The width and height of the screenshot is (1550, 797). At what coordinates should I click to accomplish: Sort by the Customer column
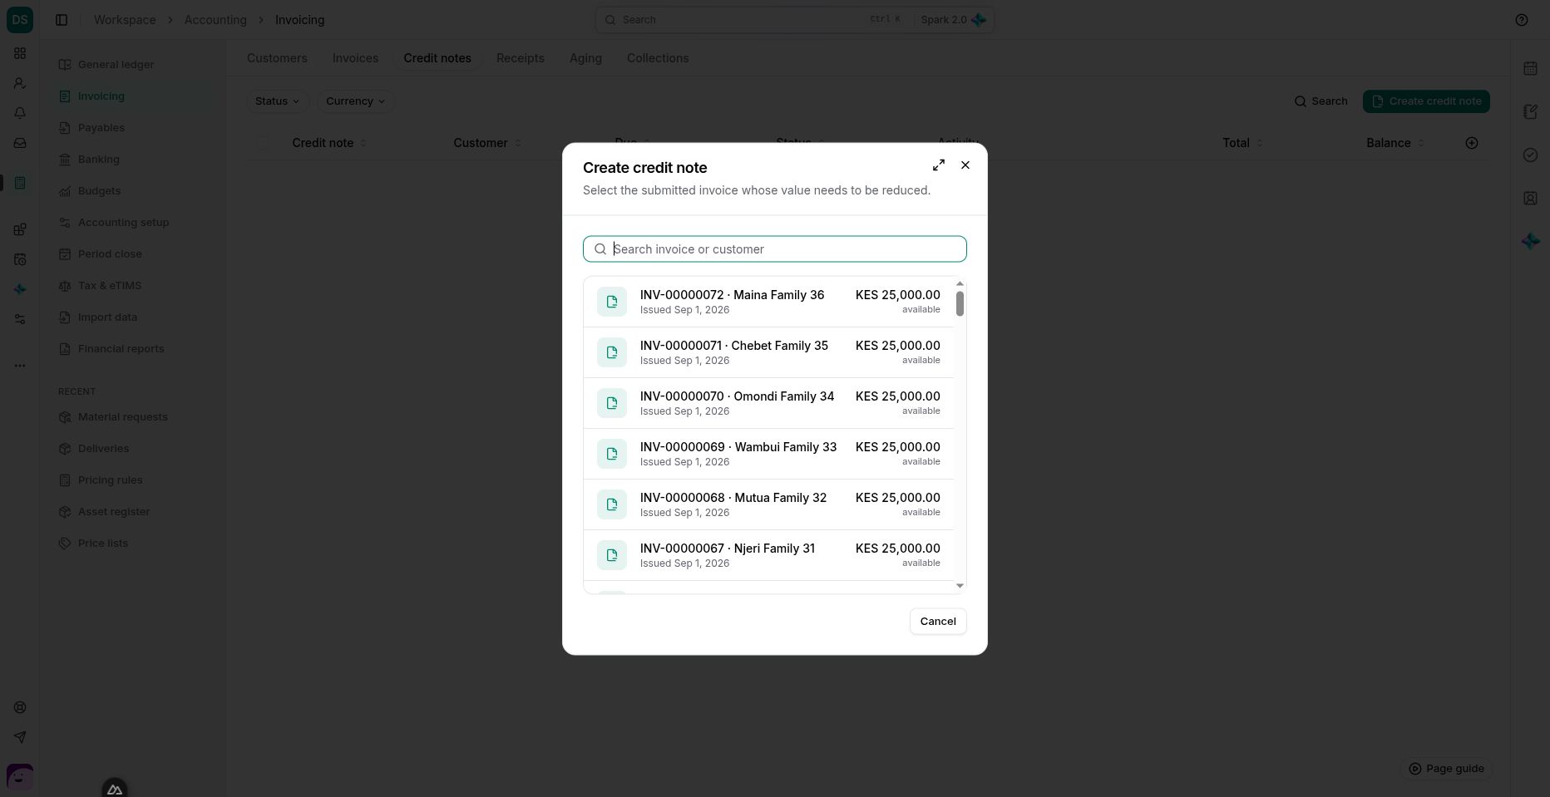click(487, 143)
